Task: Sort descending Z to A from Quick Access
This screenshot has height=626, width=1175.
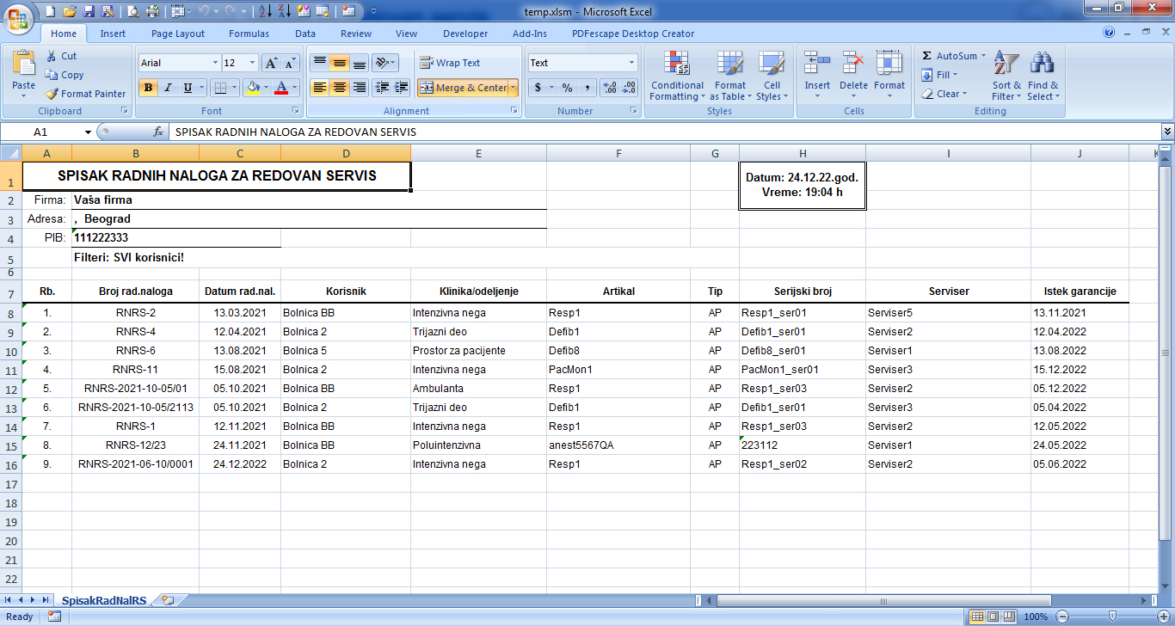Action: coord(285,11)
